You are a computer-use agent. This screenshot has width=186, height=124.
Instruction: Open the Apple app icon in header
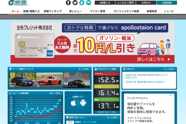tap(82, 2)
